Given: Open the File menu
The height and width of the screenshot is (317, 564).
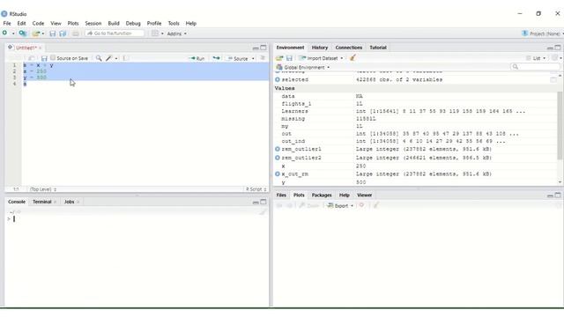Looking at the screenshot, I should [7, 23].
